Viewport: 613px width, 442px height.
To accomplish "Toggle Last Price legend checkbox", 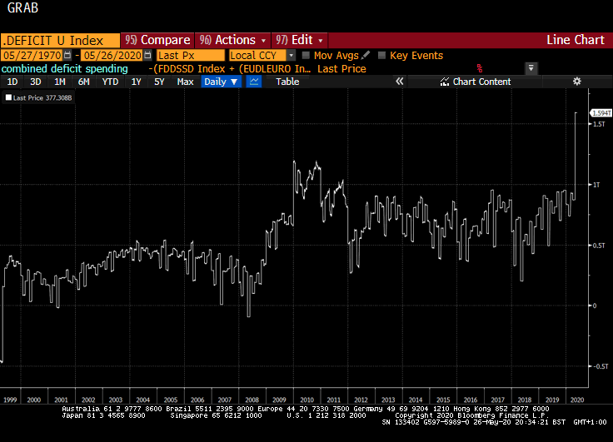I will tap(8, 97).
